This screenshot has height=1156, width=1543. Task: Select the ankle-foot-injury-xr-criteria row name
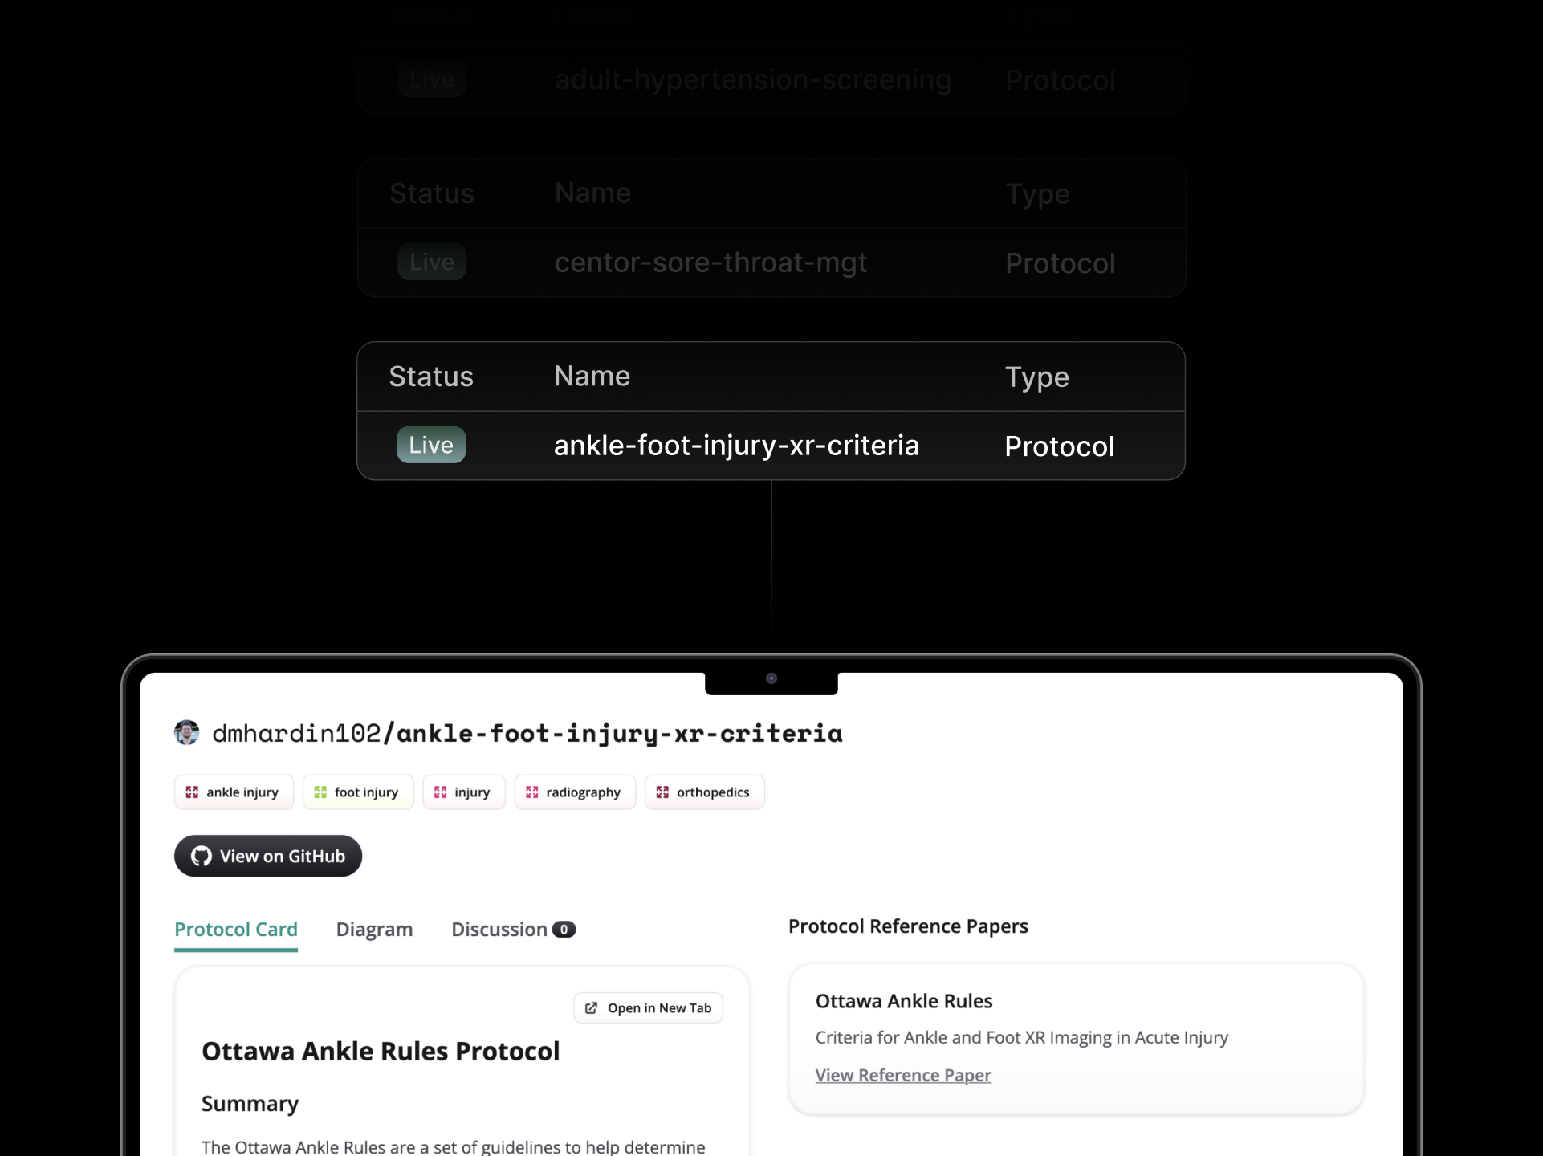pos(736,446)
